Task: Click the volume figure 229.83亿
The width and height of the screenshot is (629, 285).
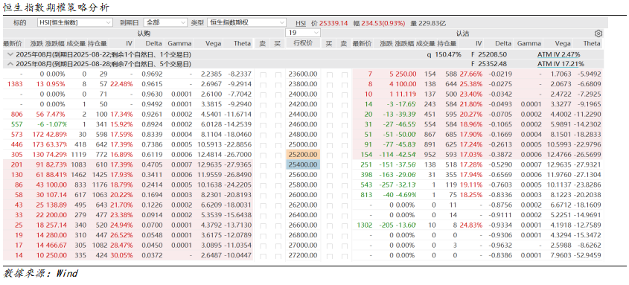Action: [x=432, y=23]
